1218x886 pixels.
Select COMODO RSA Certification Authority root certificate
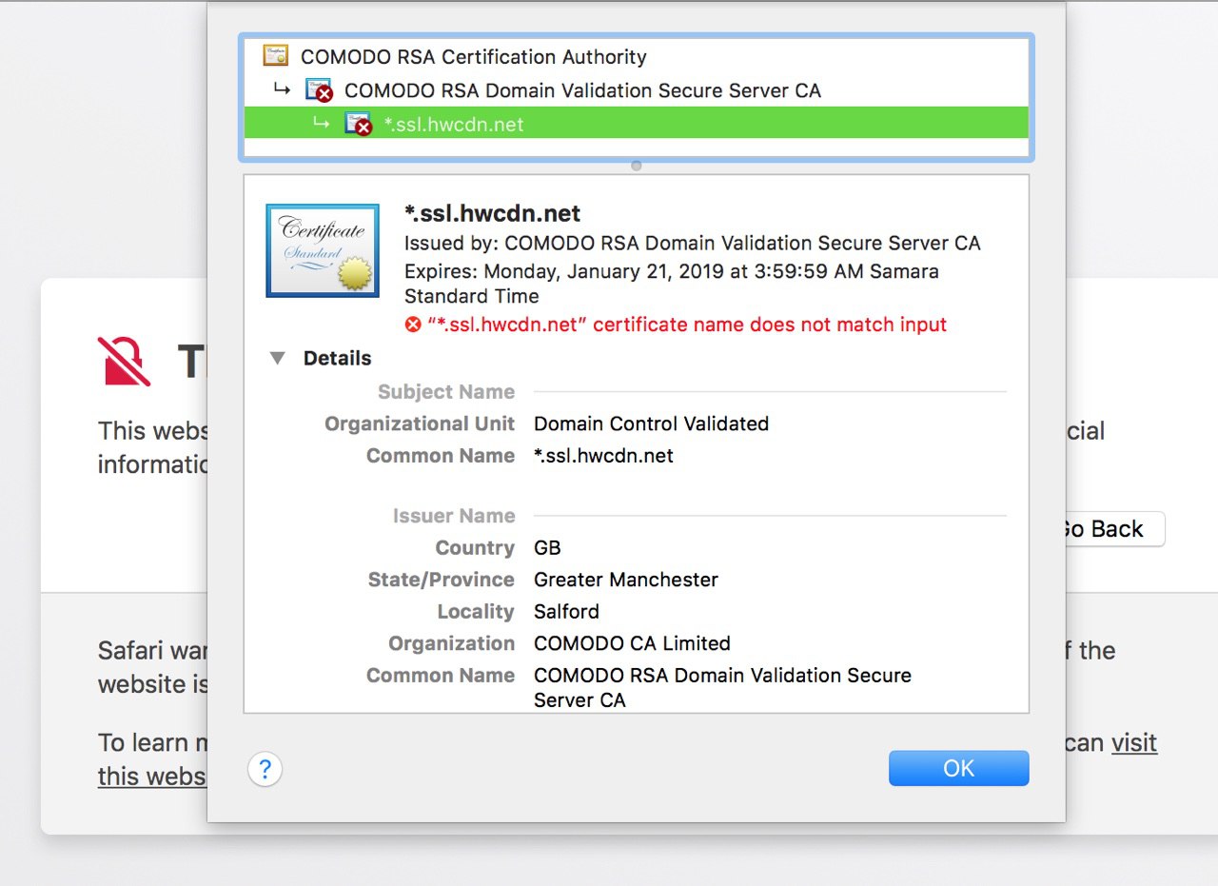pos(637,56)
